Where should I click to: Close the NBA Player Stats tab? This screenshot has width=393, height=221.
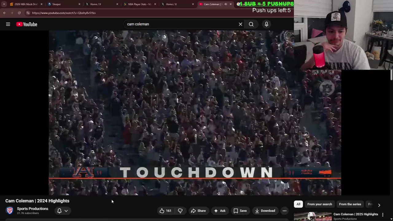point(155,4)
